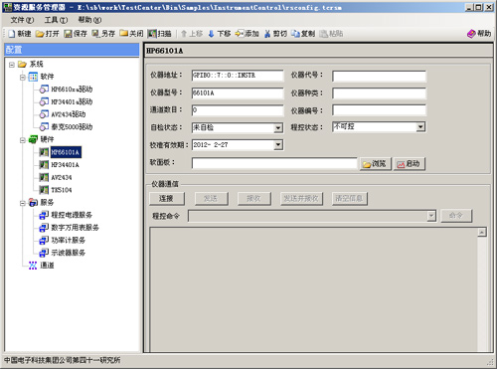Open the 文件 menu

22,20
